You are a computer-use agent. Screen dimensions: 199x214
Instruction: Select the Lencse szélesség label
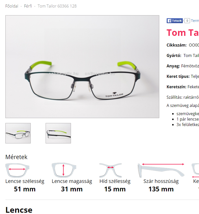[x=25, y=181]
